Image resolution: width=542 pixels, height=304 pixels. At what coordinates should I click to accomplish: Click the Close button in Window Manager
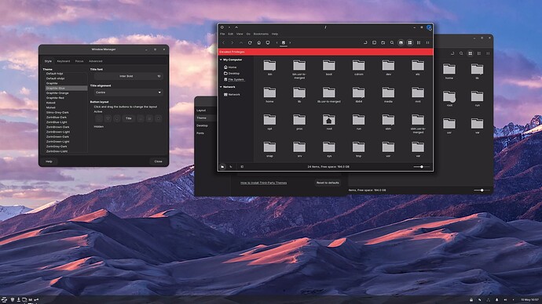point(159,161)
